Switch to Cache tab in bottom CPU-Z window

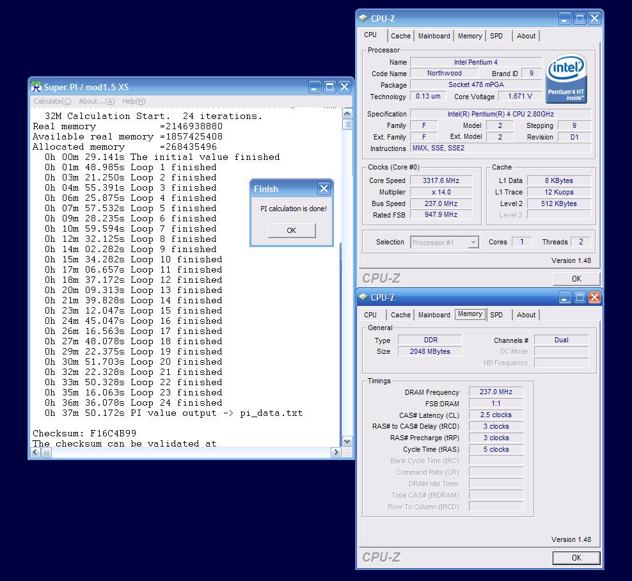[400, 315]
